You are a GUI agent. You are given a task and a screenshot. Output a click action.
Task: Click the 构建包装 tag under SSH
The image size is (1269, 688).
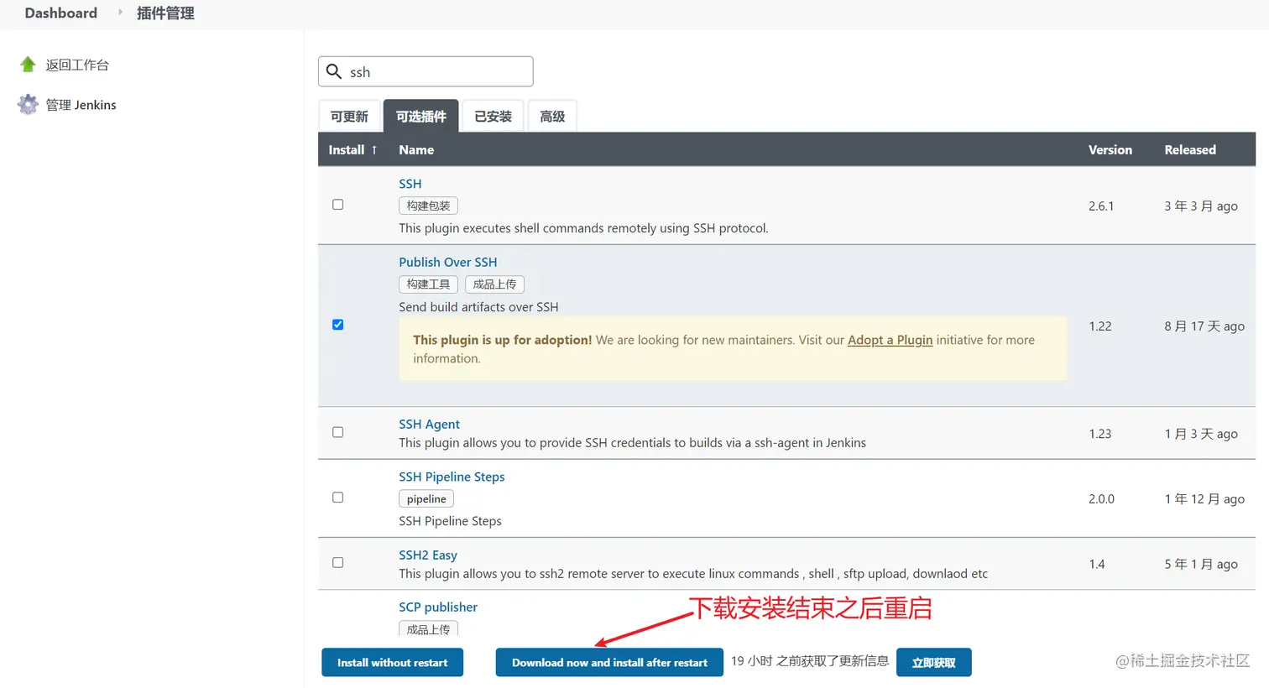428,206
